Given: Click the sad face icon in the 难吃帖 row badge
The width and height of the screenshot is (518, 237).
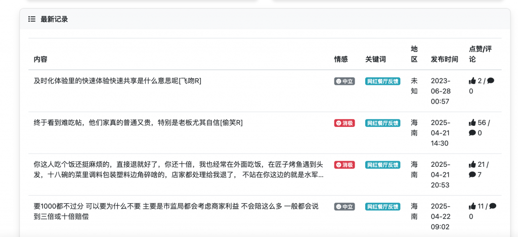Looking at the screenshot, I should tap(338, 123).
